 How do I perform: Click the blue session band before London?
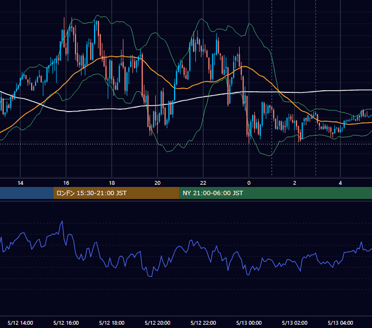pyautogui.click(x=27, y=193)
